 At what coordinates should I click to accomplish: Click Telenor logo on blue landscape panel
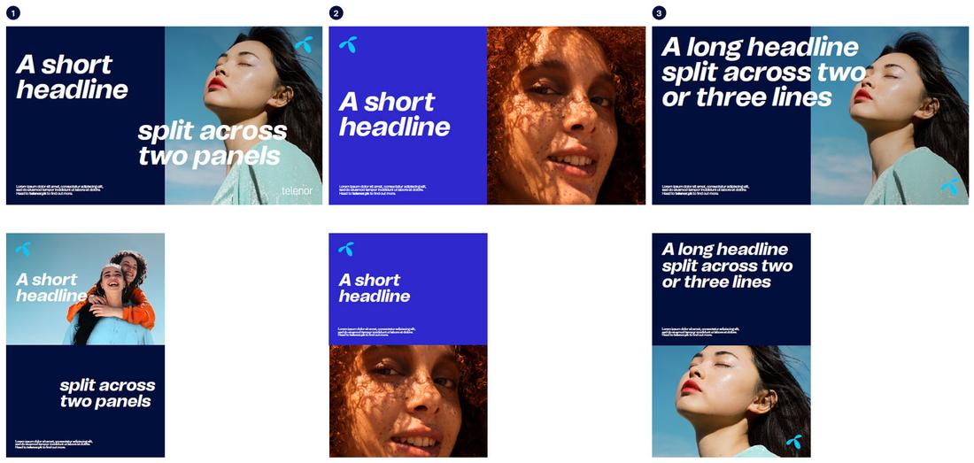(348, 44)
